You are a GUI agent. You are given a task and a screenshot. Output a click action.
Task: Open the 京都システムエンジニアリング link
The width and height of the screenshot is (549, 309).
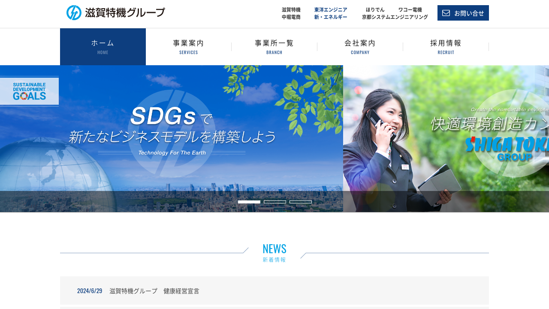point(395,17)
